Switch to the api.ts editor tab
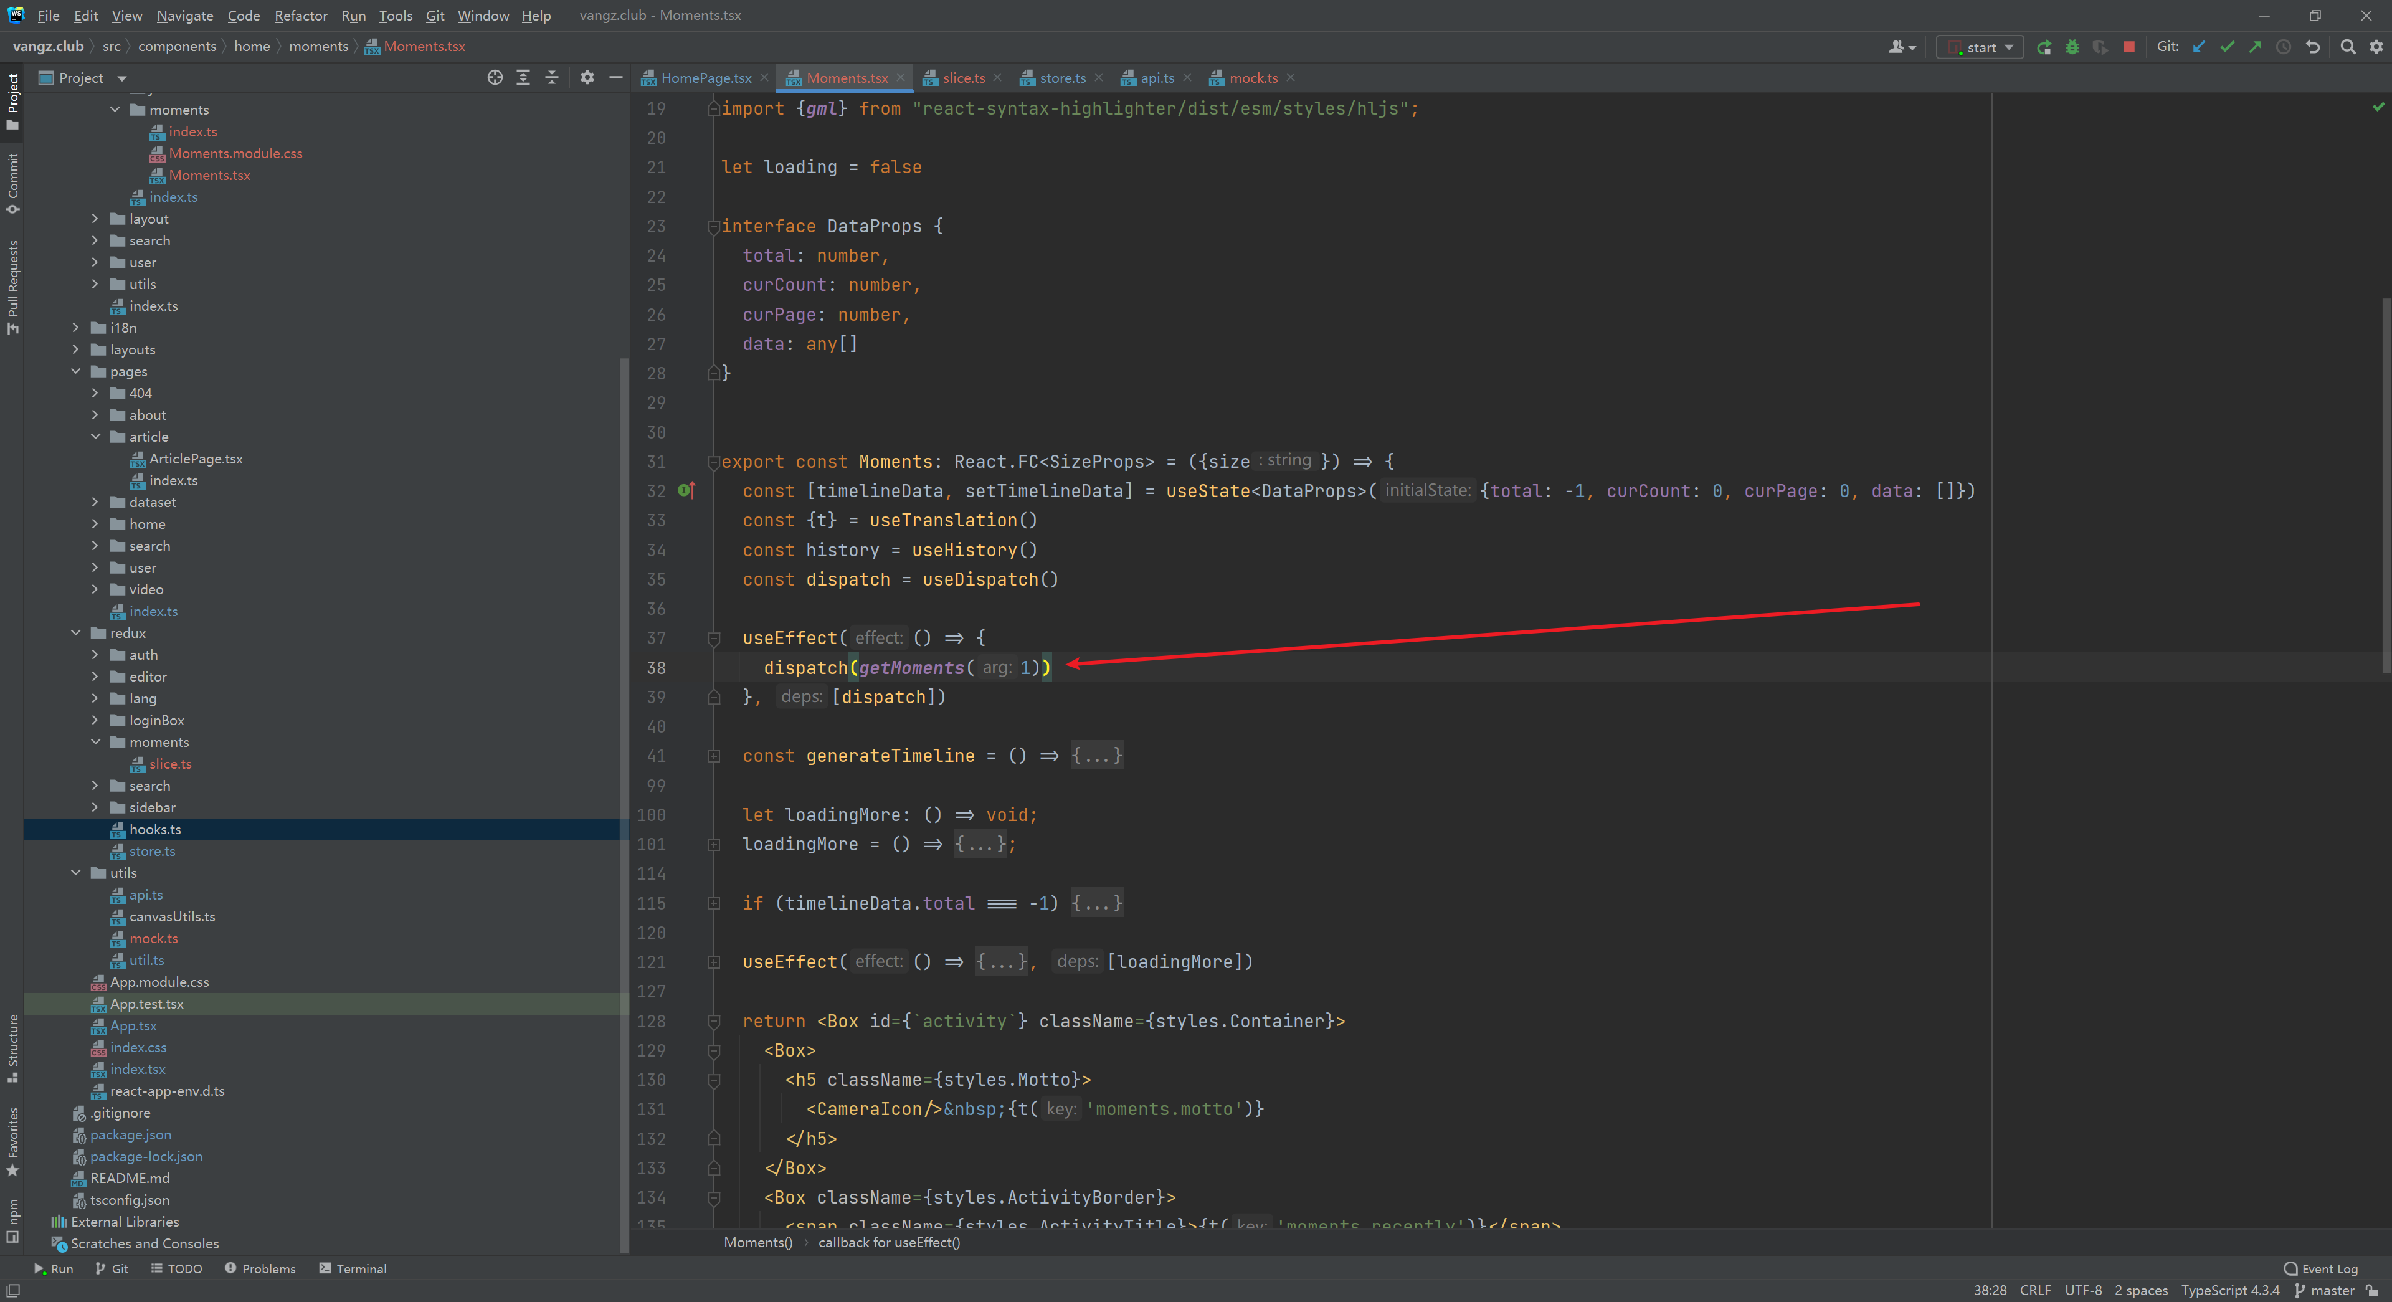Screen dimensions: 2392x1302 [x=1157, y=78]
